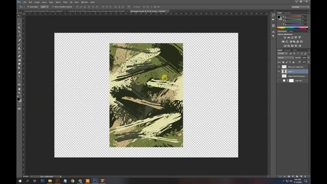
Task: Open File Explorer from the taskbar
Action: click(50, 181)
